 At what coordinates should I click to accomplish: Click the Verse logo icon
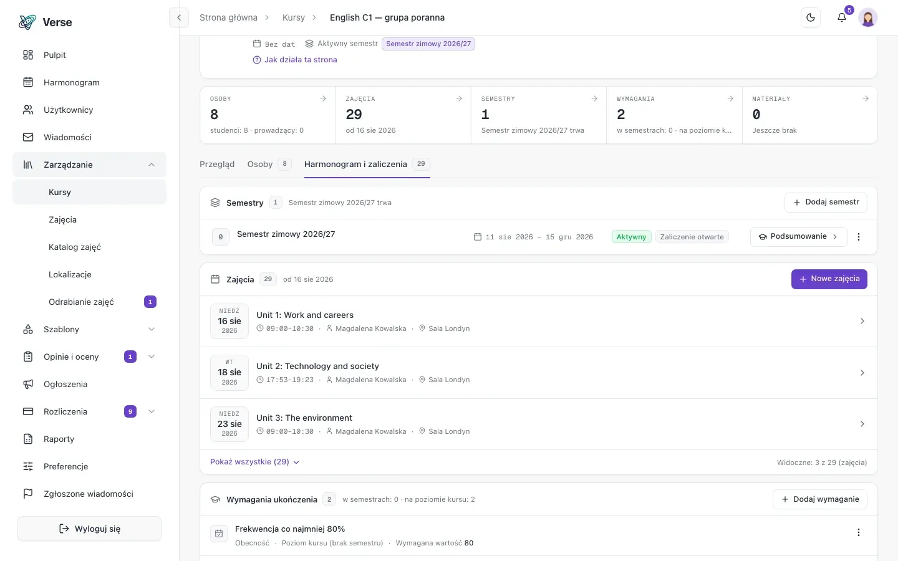pyautogui.click(x=27, y=22)
